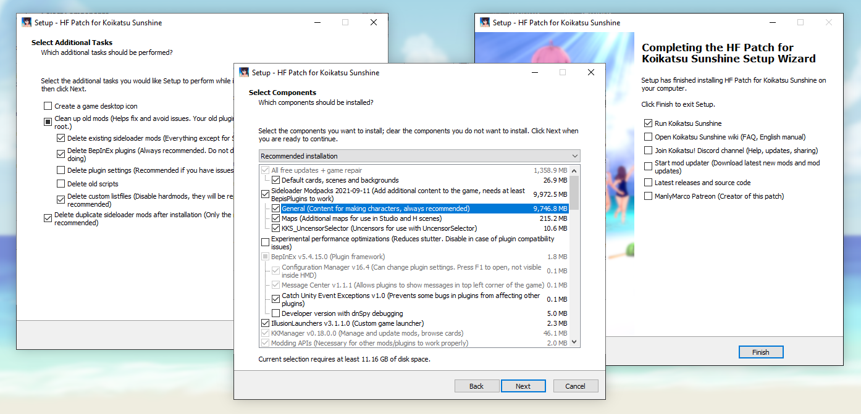The image size is (861, 414).
Task: Click the components list scroll-down arrow
Action: click(574, 342)
